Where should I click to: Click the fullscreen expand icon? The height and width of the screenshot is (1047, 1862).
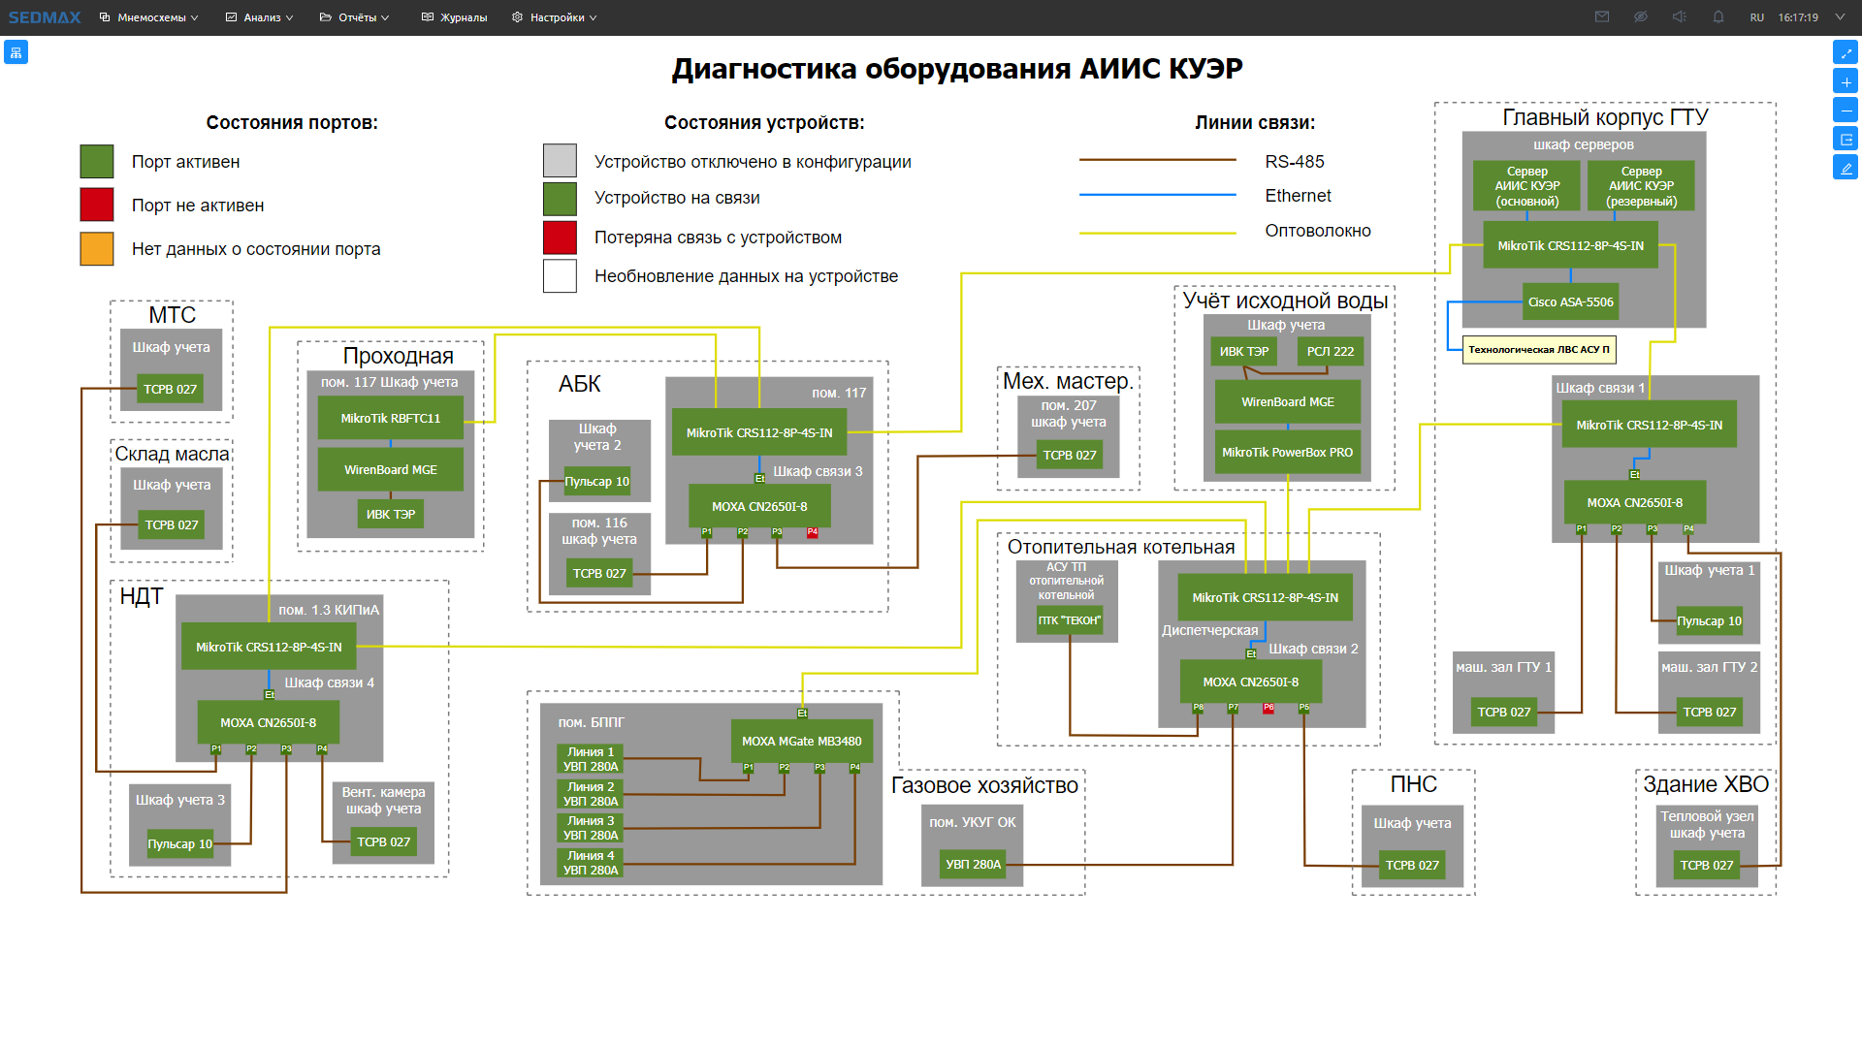click(1846, 52)
